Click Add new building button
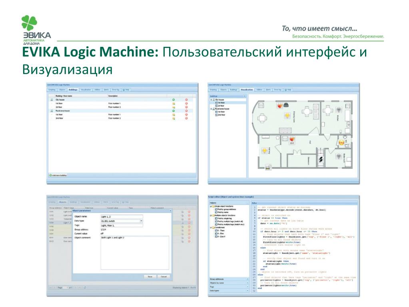Viewport: 409px width, 307px height. tap(58, 175)
